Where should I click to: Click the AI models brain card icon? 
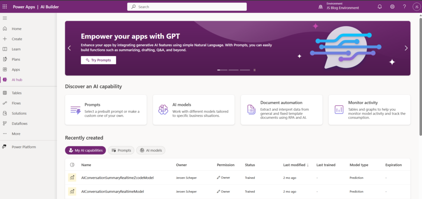click(163, 109)
